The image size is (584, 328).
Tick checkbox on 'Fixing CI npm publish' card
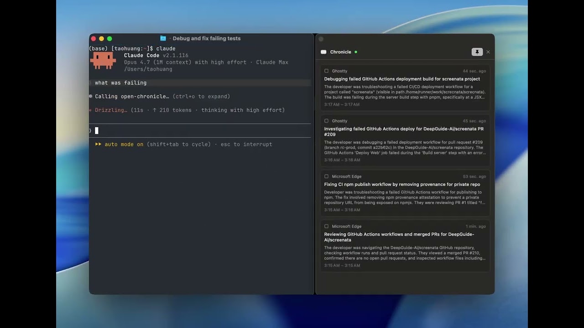point(326,177)
